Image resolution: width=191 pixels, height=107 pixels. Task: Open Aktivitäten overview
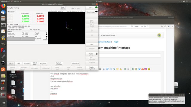pos(5,1)
